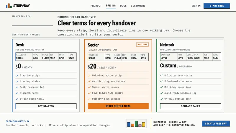Click the checkmark beside "14-day paper trail"
Screen dimensions: 236x133
pos(17,99)
